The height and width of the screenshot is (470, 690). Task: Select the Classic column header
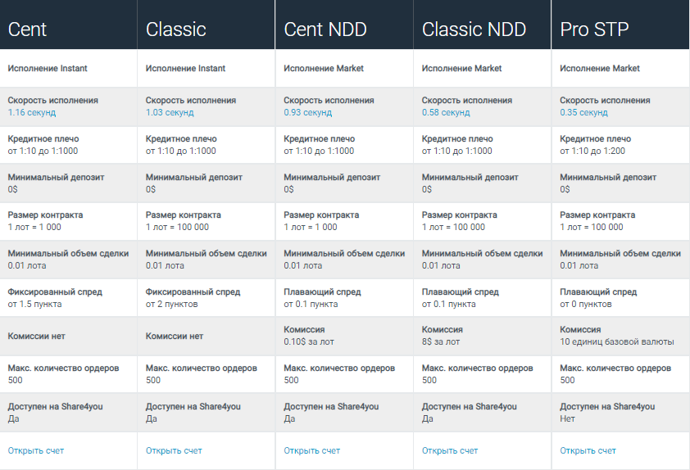pos(207,25)
